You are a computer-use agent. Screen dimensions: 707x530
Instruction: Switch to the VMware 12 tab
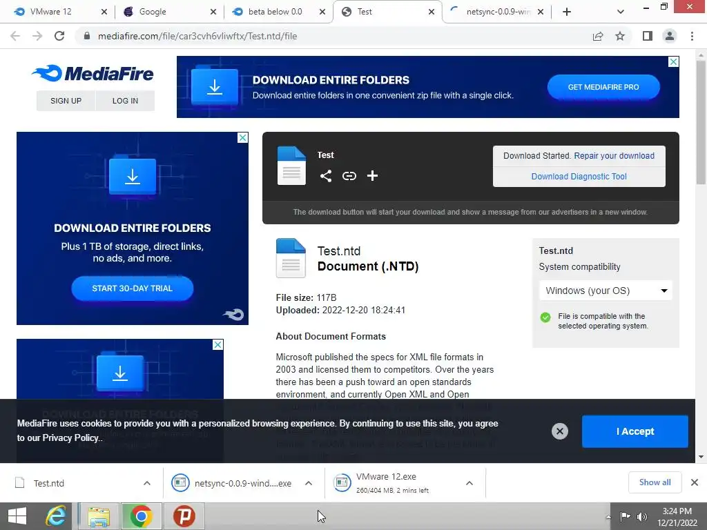pos(51,12)
